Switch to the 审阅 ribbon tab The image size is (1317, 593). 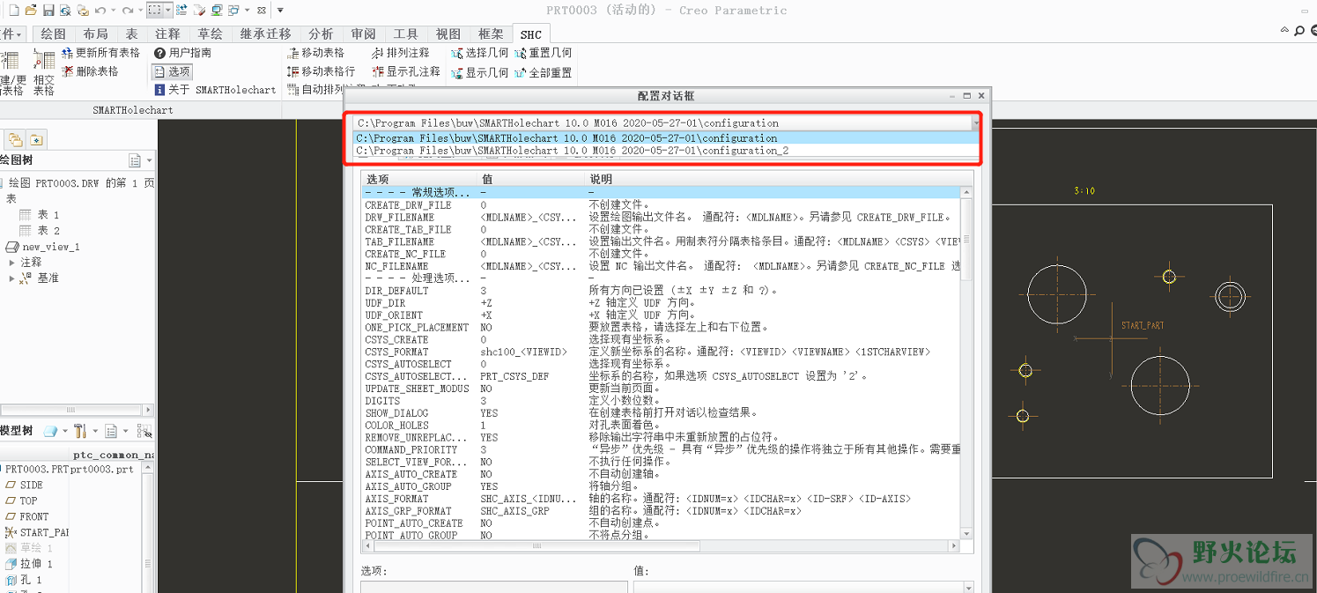coord(363,33)
